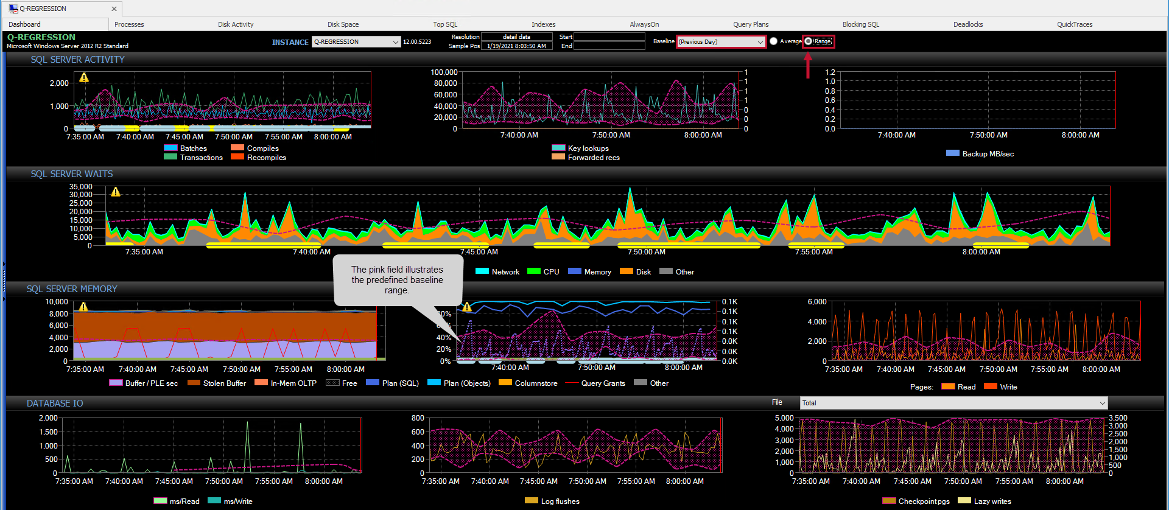The image size is (1169, 510).
Task: Open the Disk Space tab
Action: (343, 24)
